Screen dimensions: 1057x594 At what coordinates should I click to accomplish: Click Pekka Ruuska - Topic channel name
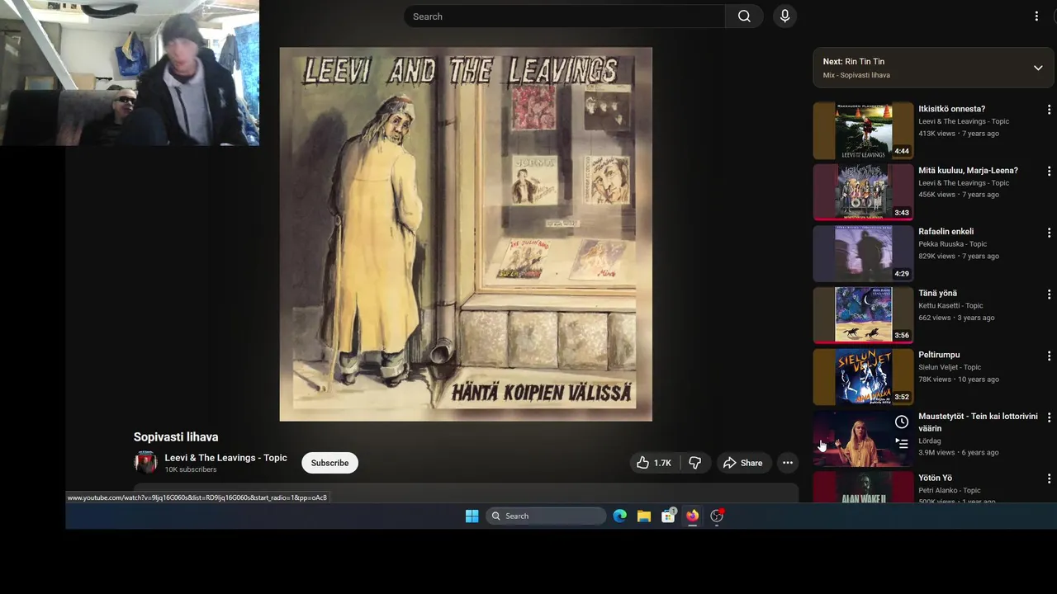click(953, 244)
